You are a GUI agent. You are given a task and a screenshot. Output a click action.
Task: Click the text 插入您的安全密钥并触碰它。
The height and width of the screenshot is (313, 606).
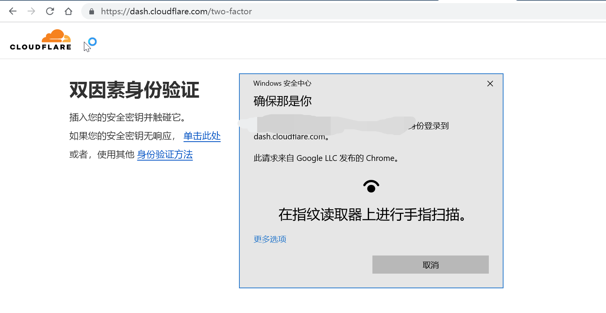[128, 117]
